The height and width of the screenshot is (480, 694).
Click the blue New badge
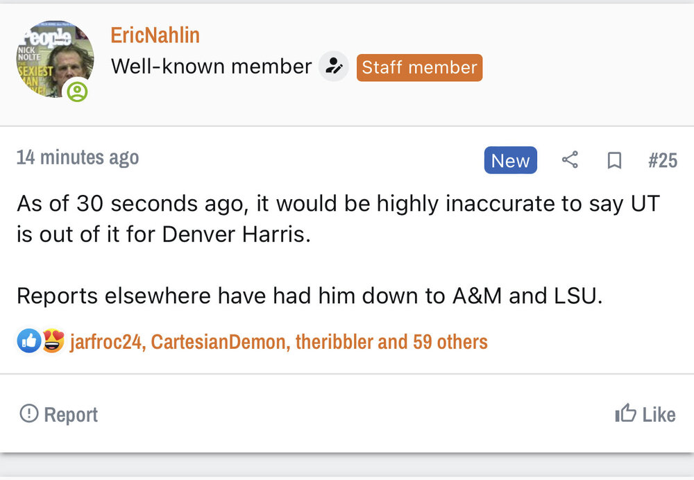click(x=510, y=160)
